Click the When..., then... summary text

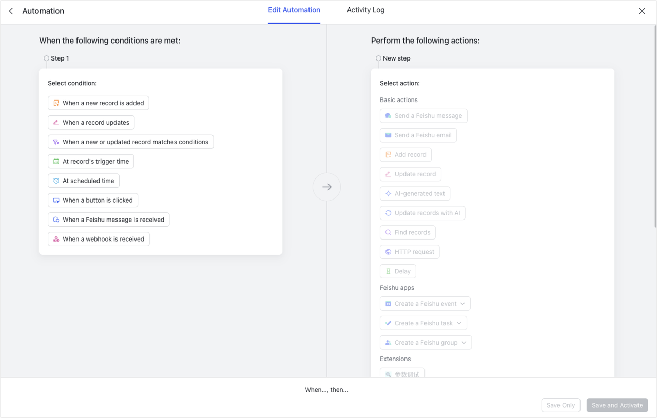[x=326, y=390]
